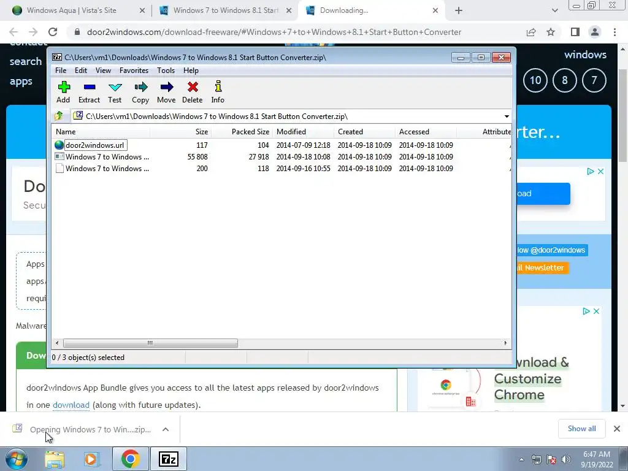This screenshot has height=471, width=628.
Task: Select the door2windows.url file
Action: [95, 145]
